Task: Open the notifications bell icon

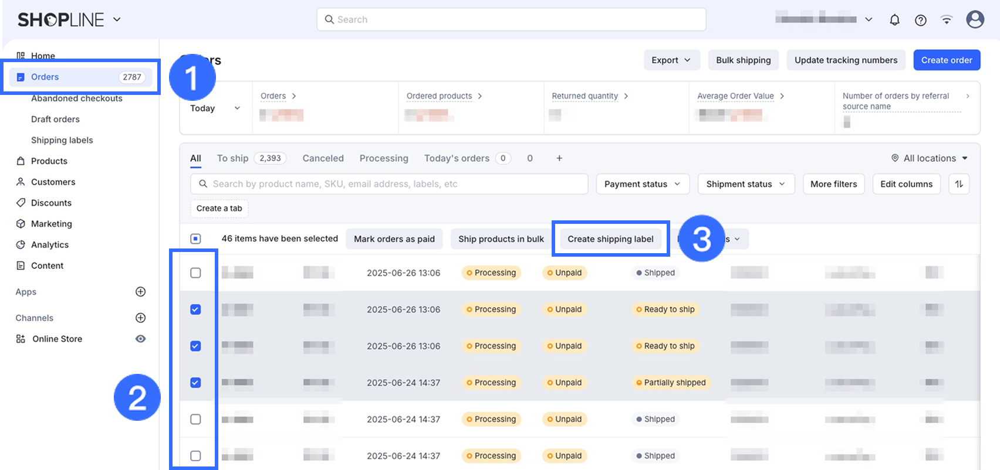Action: point(894,20)
